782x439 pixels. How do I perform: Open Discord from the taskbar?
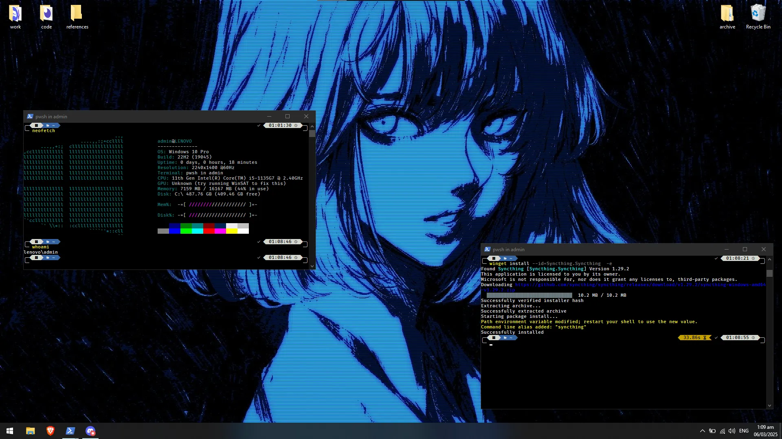coord(90,431)
